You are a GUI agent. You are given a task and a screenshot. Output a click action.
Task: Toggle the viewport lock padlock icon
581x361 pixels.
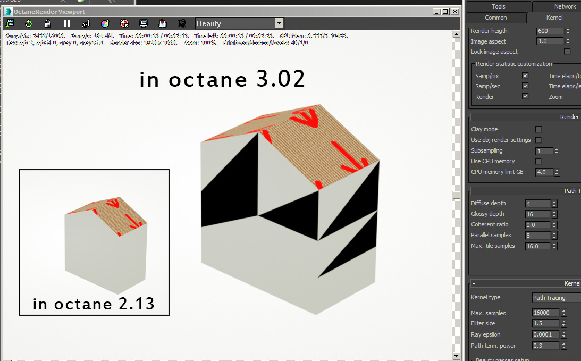tap(48, 23)
